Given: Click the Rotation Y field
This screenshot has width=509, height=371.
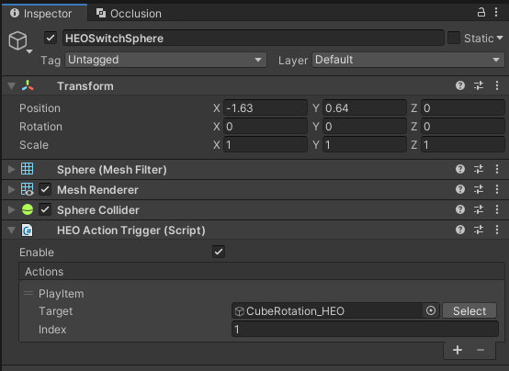Looking at the screenshot, I should 364,126.
